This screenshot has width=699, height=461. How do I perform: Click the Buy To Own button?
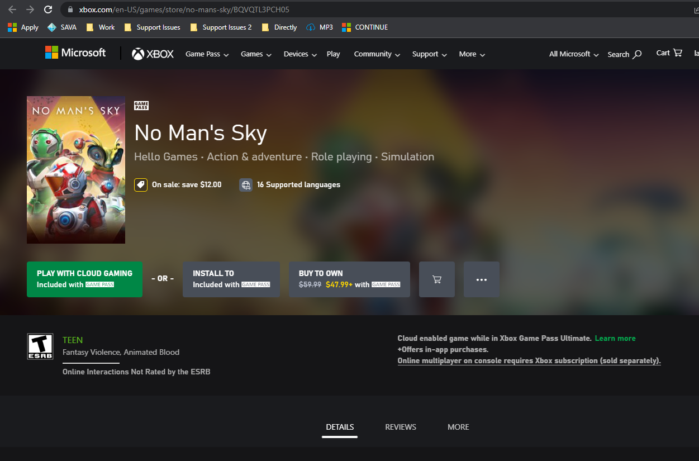pyautogui.click(x=350, y=279)
